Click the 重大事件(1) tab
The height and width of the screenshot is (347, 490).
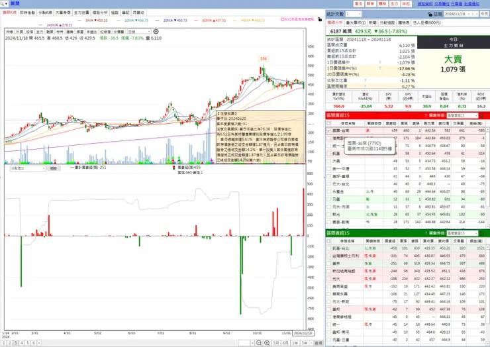pos(356,23)
